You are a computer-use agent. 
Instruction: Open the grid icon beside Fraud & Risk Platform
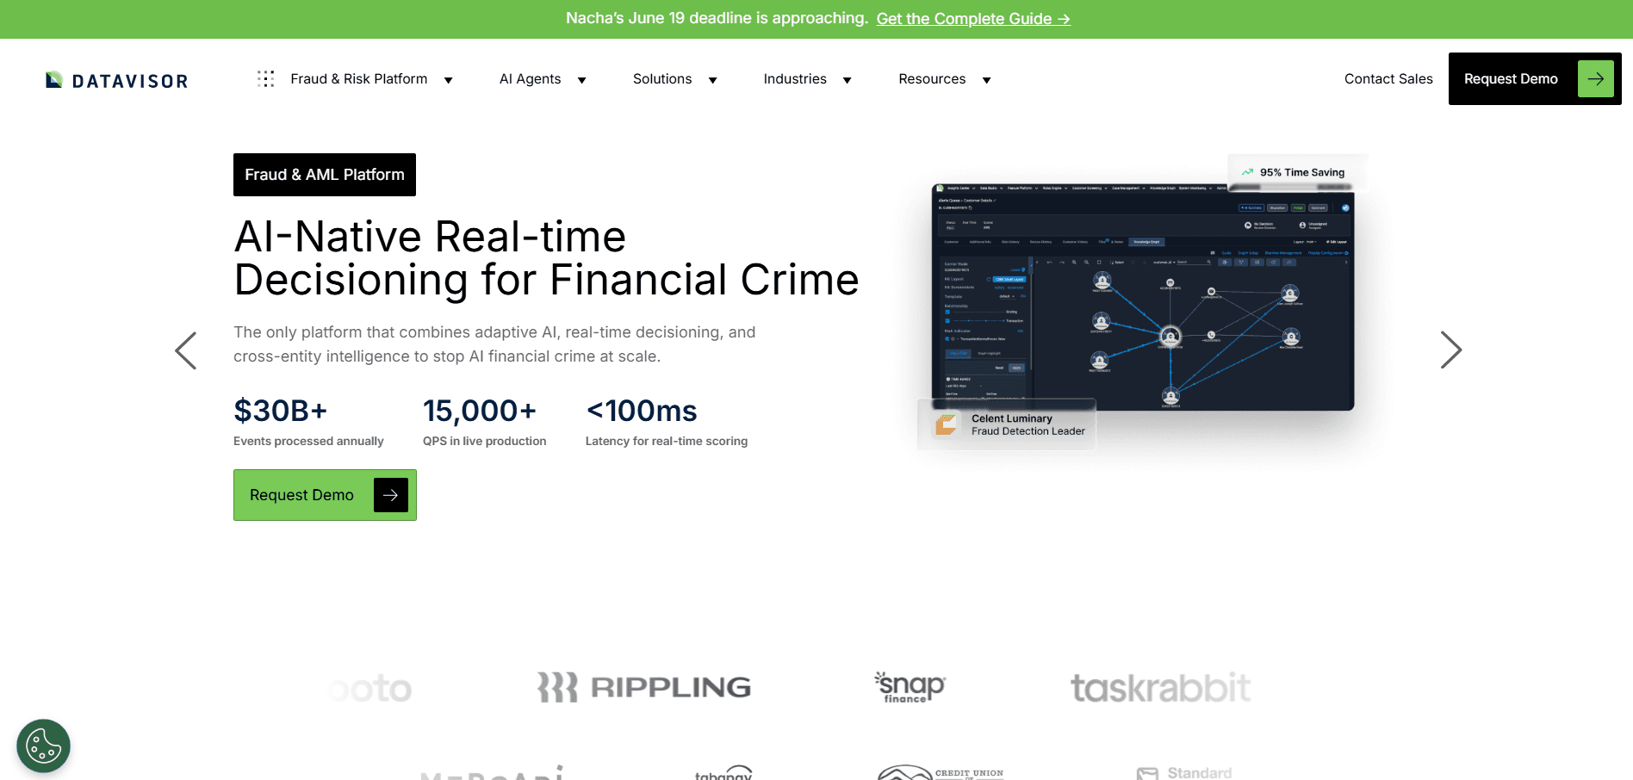click(265, 79)
